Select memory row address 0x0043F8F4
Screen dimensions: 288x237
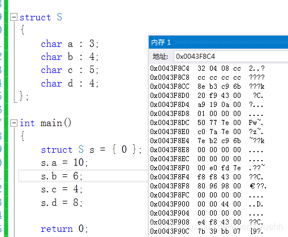(x=170, y=177)
